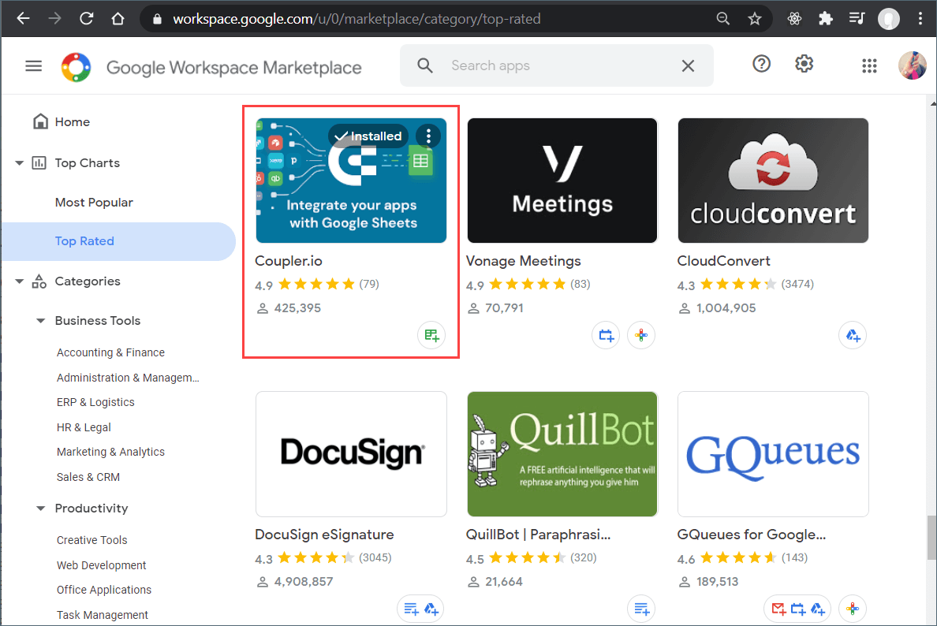
Task: Open the media control playlist icon
Action: (x=857, y=18)
